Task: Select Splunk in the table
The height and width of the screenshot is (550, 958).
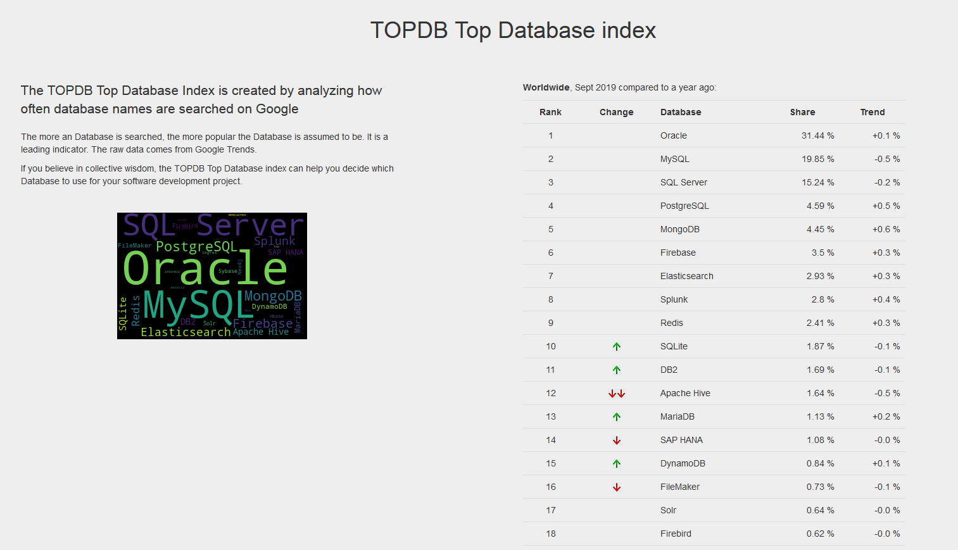Action: pos(674,299)
